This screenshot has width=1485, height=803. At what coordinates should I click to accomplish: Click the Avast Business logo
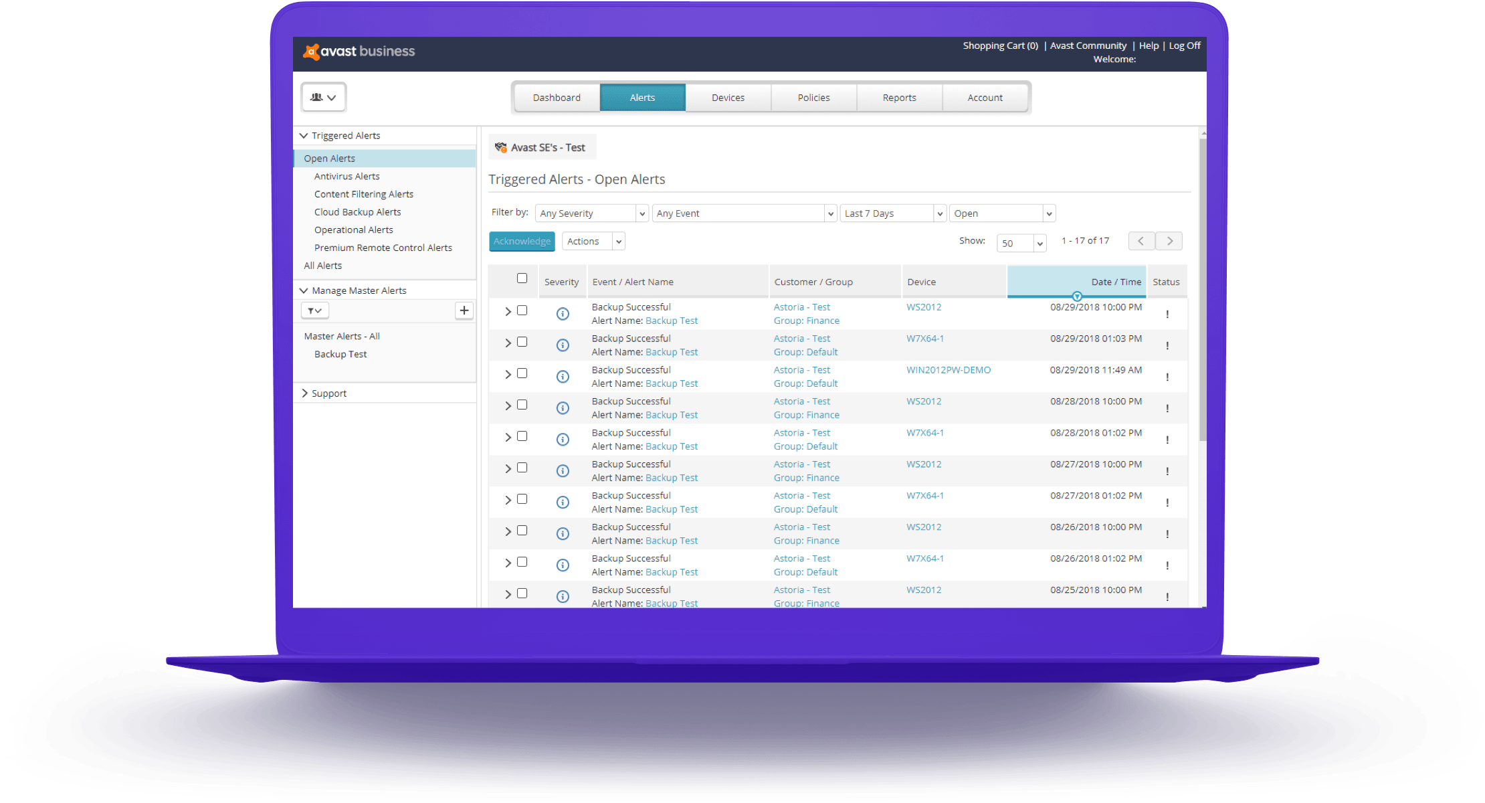pos(359,52)
